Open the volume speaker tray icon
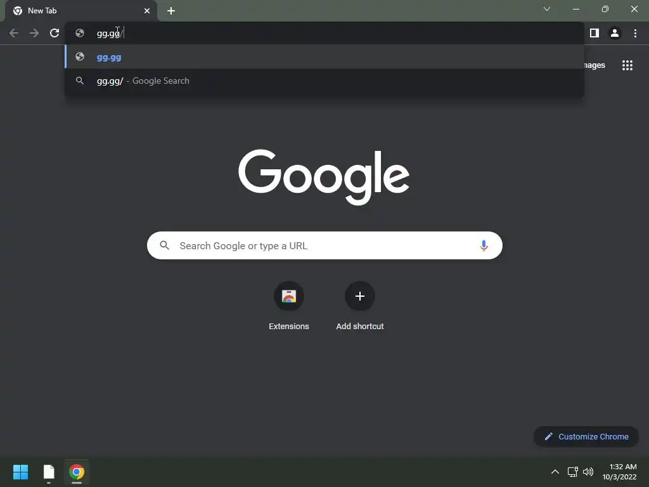Image resolution: width=649 pixels, height=487 pixels. tap(588, 472)
